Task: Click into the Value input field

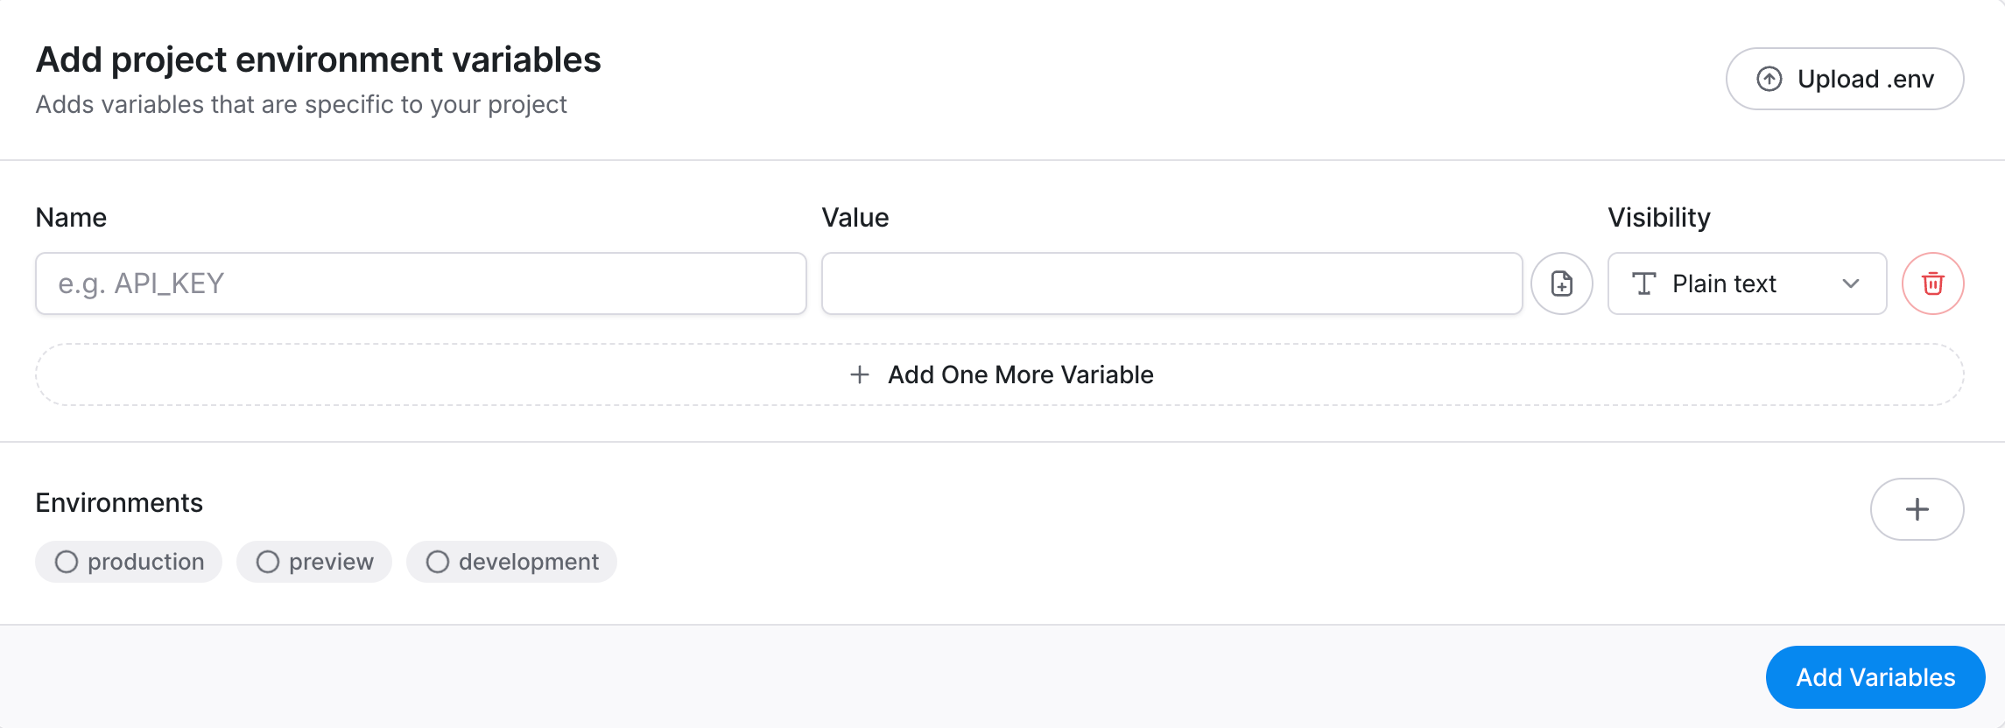Action: click(1171, 283)
